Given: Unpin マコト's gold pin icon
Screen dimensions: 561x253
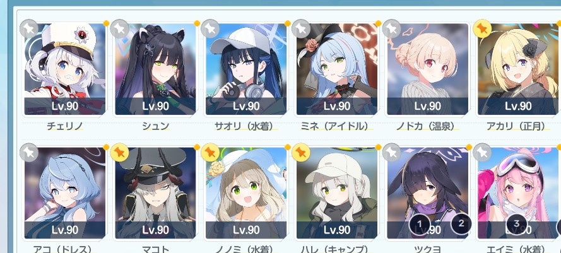Looking at the screenshot, I should pos(120,153).
